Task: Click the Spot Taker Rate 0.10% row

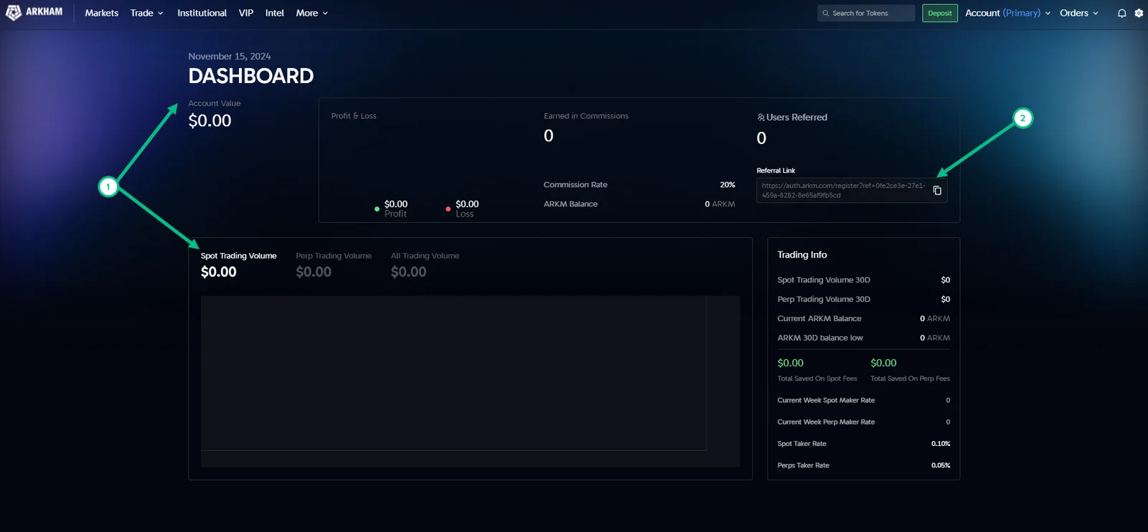Action: pos(864,443)
